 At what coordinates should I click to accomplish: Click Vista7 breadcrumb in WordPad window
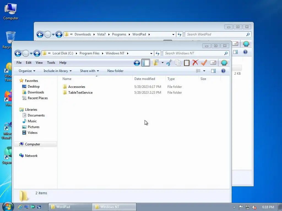(x=101, y=34)
